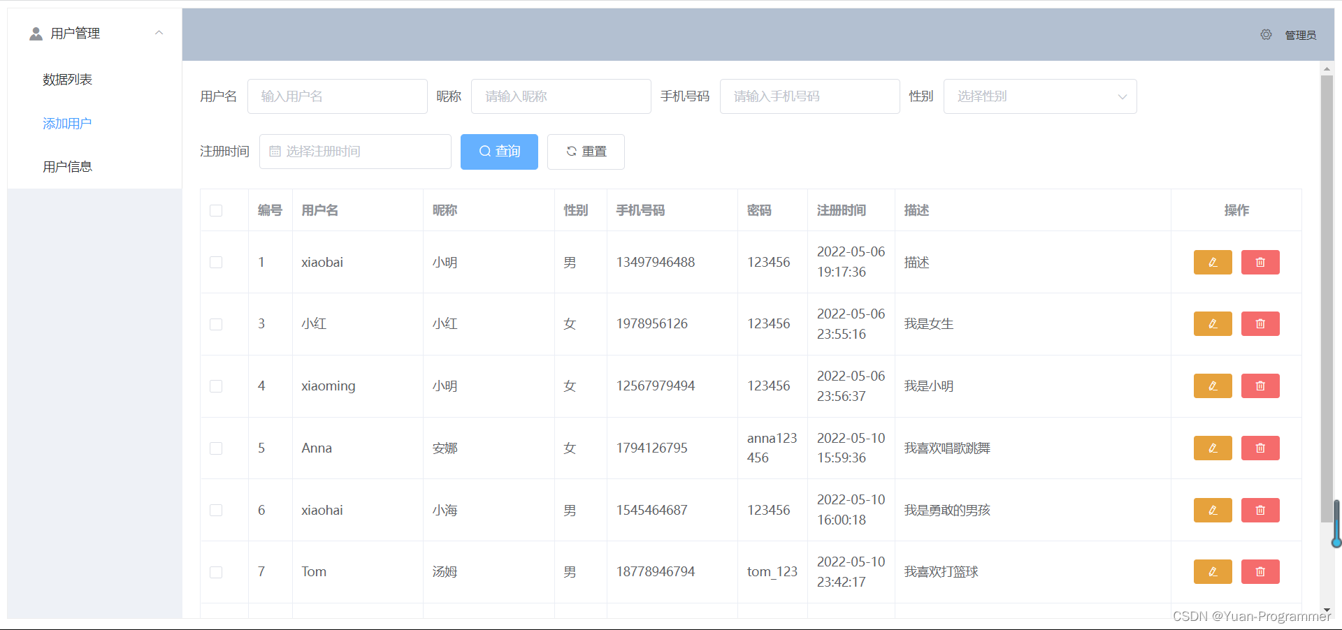Edit user xiaobai with the orange pencil button
Viewport: 1342px width, 630px height.
click(1213, 262)
